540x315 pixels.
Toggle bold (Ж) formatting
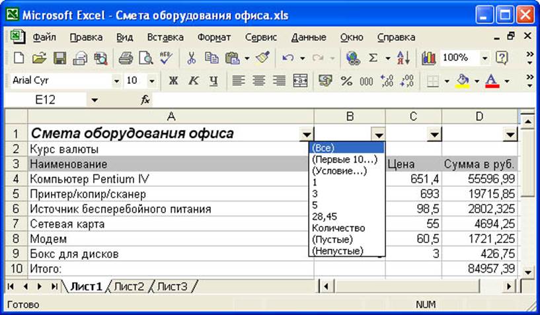tap(173, 81)
